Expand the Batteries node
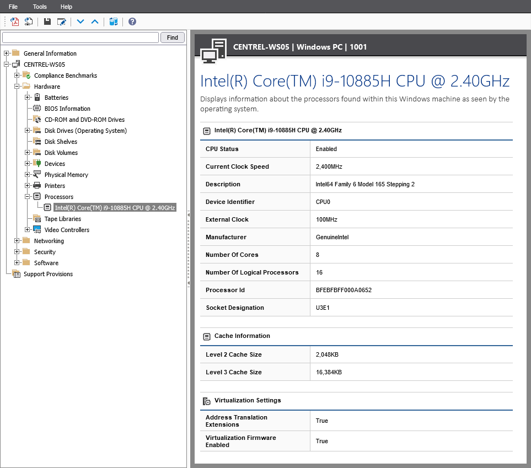 pos(27,98)
